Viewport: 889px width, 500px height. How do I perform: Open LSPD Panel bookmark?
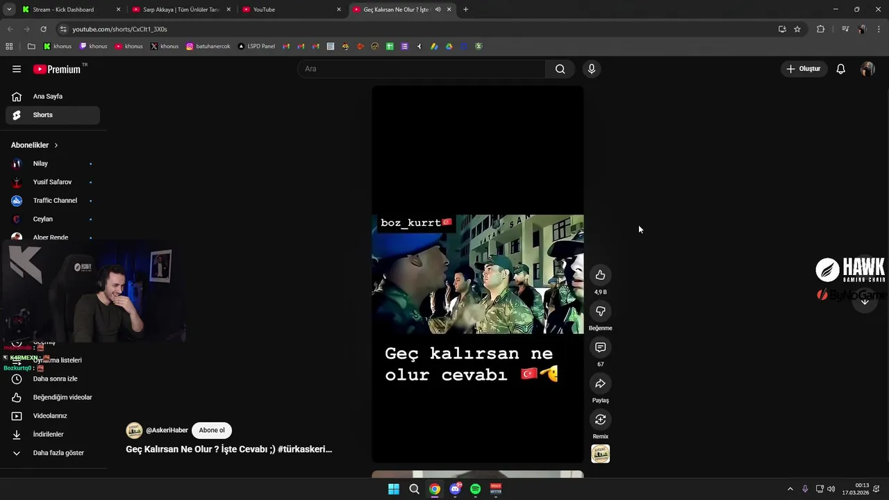(256, 47)
